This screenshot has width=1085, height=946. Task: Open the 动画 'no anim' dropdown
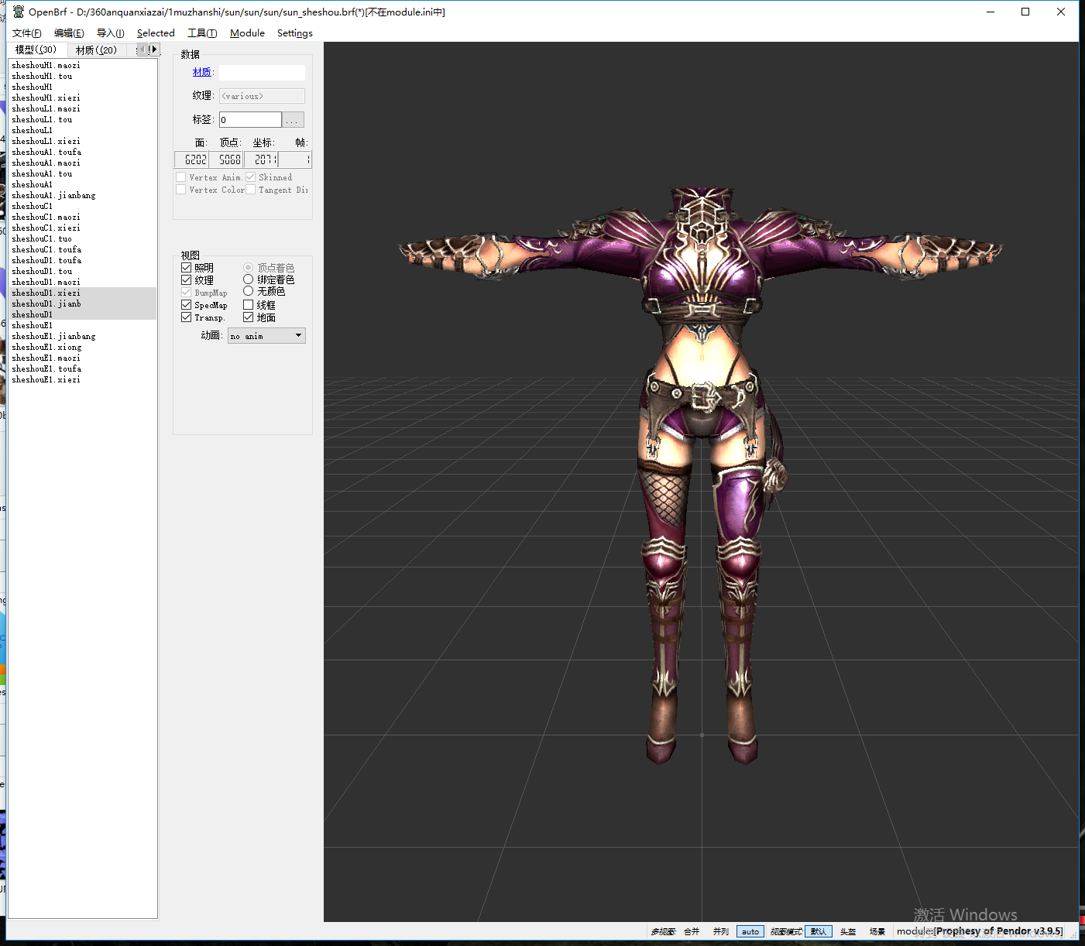point(266,336)
